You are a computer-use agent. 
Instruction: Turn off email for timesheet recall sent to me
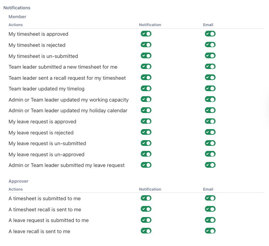210,209
